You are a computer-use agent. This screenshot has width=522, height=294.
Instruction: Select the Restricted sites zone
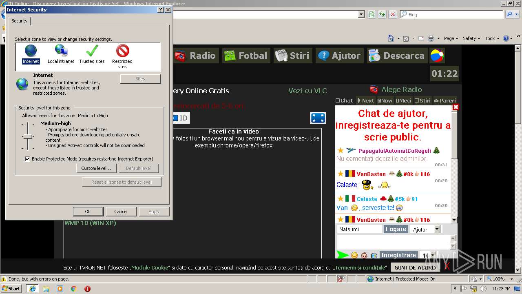pos(122,57)
